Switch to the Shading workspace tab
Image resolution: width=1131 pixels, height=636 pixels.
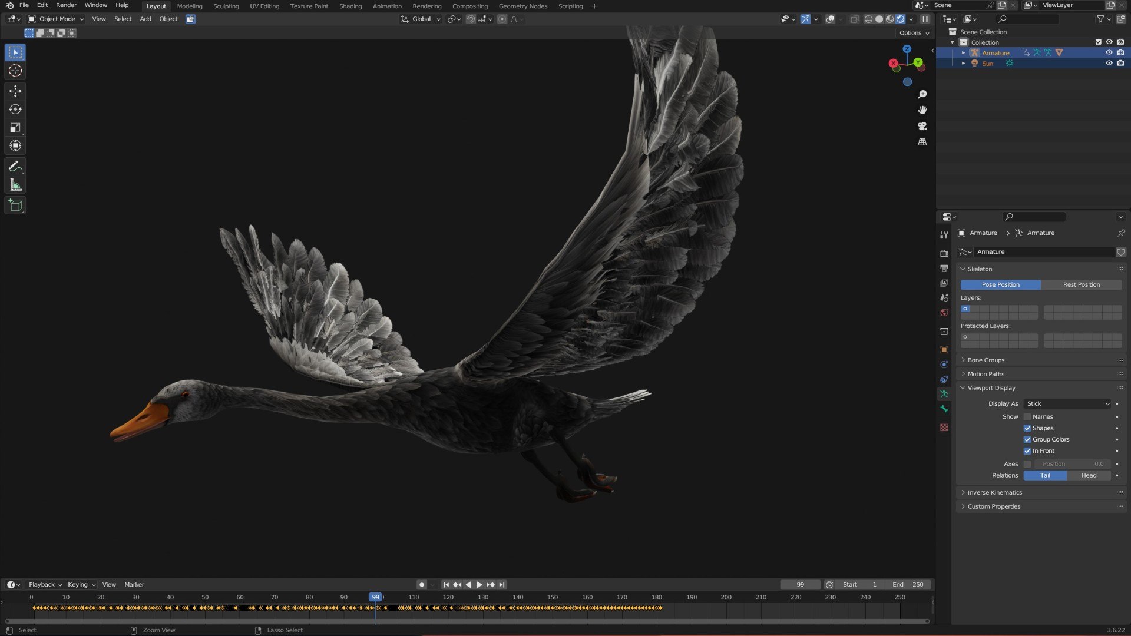pos(350,6)
